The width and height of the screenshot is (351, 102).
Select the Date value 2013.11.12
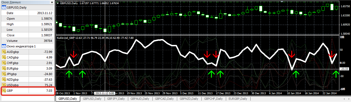coord(45,13)
